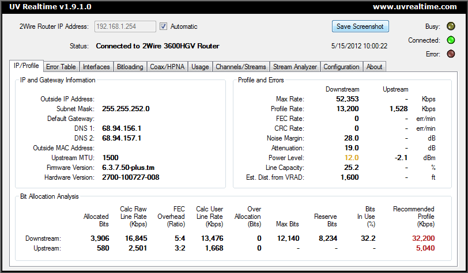Viewport: 468px width, 273px height.
Task: Click the red Error indicator light
Action: [x=451, y=55]
